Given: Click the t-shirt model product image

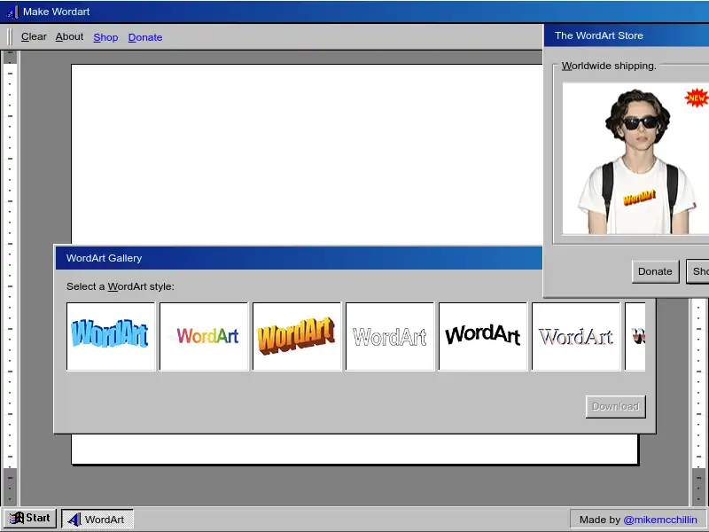Looking at the screenshot, I should [x=635, y=159].
